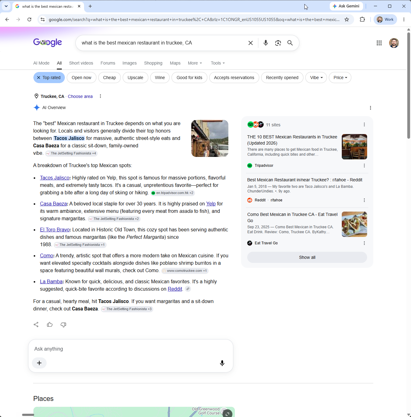Expand the More search types dropdown
The image size is (411, 417).
(195, 63)
